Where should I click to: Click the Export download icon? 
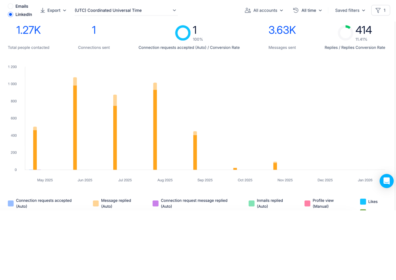pos(43,10)
